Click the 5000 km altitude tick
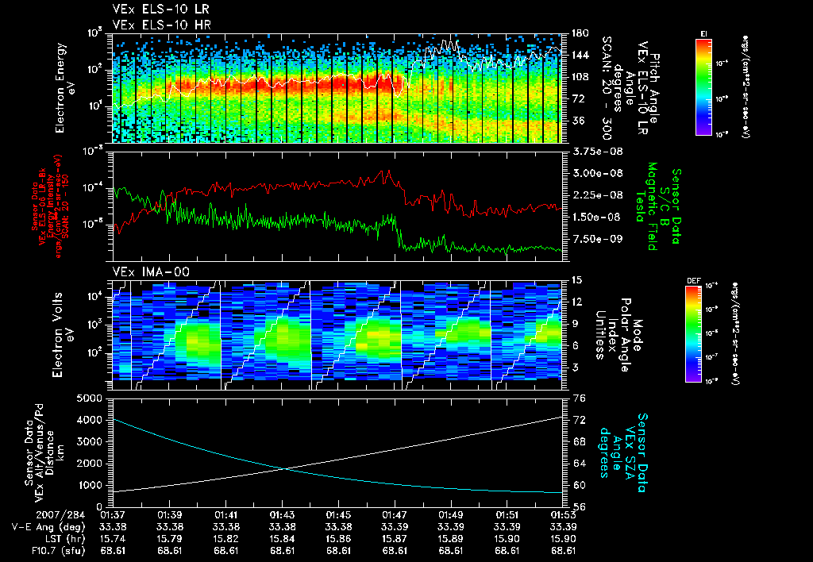 coord(90,398)
